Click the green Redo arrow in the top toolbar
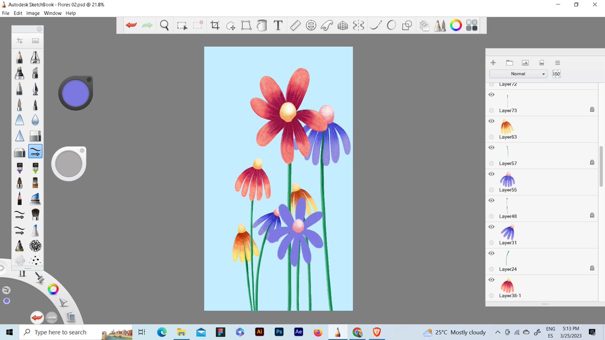 coord(147,25)
